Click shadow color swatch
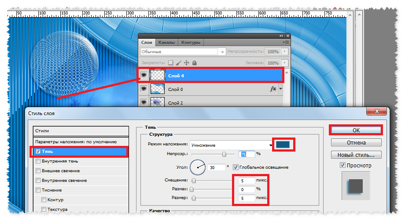Viewport: 405px width, 221px height. point(283,145)
